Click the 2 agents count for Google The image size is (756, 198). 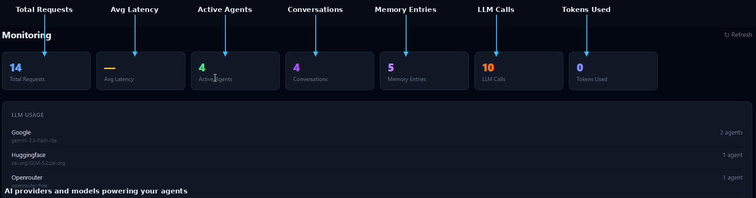point(731,133)
